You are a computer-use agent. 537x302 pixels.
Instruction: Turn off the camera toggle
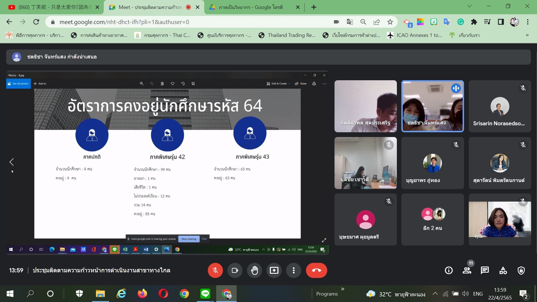235,270
